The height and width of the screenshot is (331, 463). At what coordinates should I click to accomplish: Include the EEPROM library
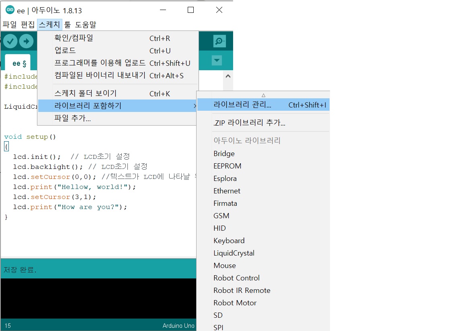pyautogui.click(x=263, y=166)
